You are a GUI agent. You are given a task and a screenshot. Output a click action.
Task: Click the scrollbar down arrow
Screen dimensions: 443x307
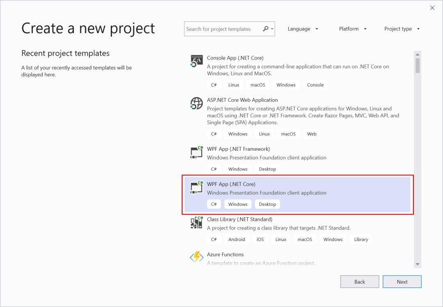tap(418, 264)
